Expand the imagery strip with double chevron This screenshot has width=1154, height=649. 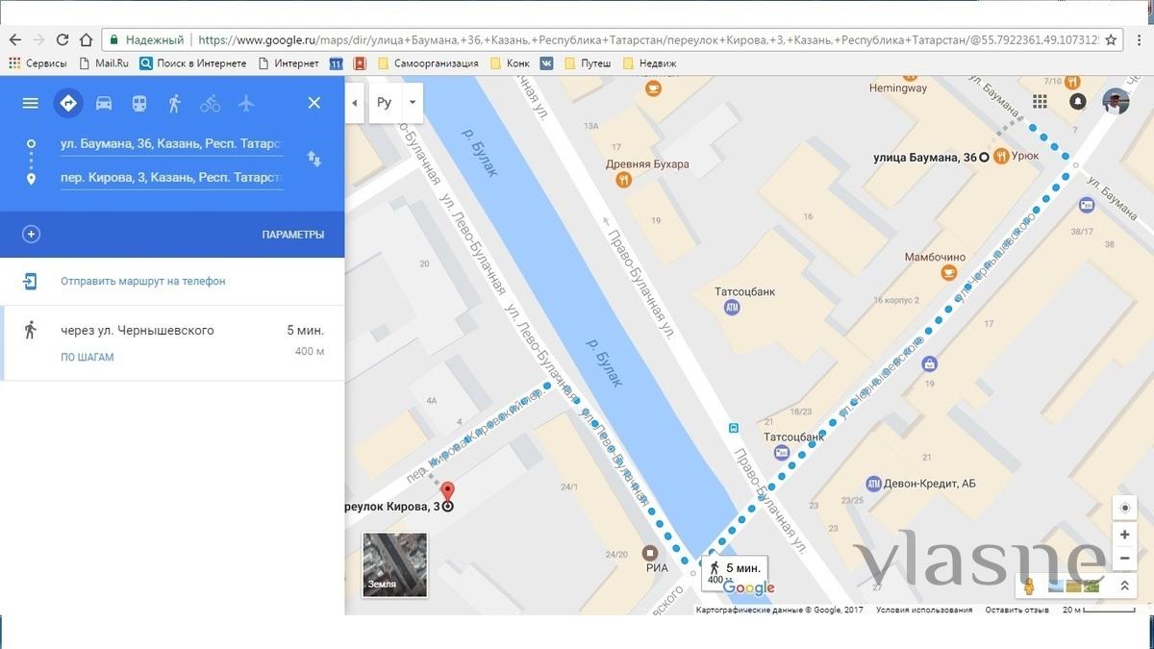click(x=1124, y=586)
